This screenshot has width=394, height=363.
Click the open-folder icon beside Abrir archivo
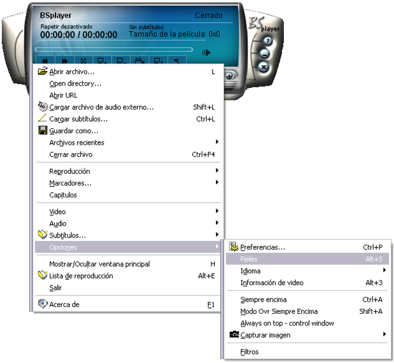tap(42, 71)
